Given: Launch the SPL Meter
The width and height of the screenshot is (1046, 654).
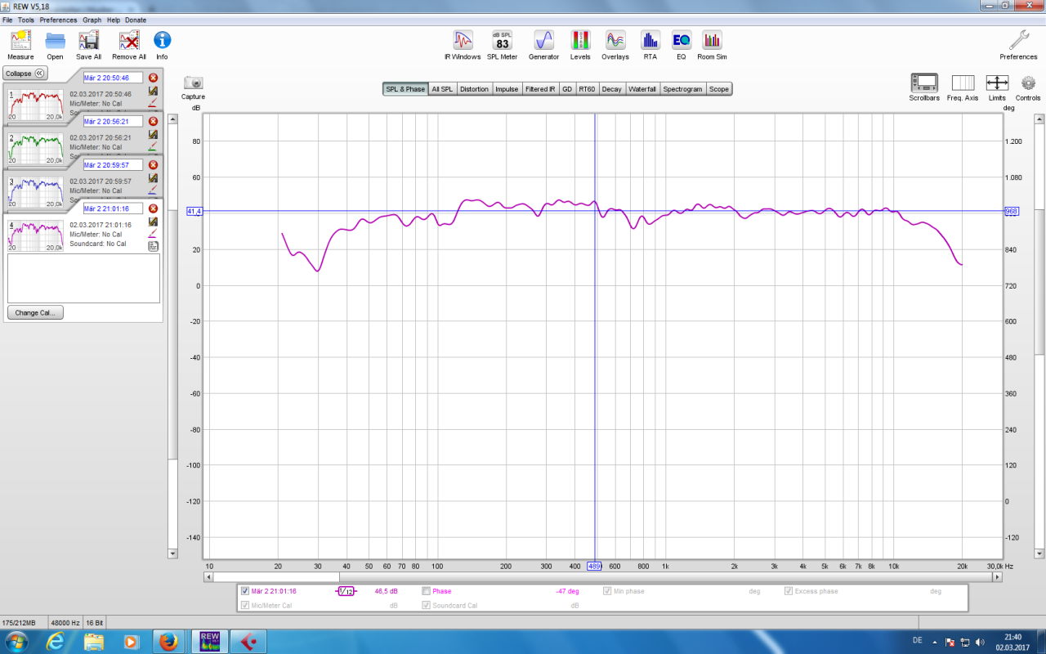Looking at the screenshot, I should pos(503,45).
